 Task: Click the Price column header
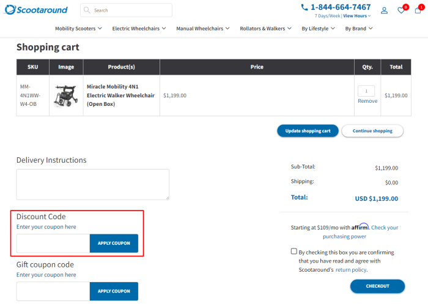257,67
